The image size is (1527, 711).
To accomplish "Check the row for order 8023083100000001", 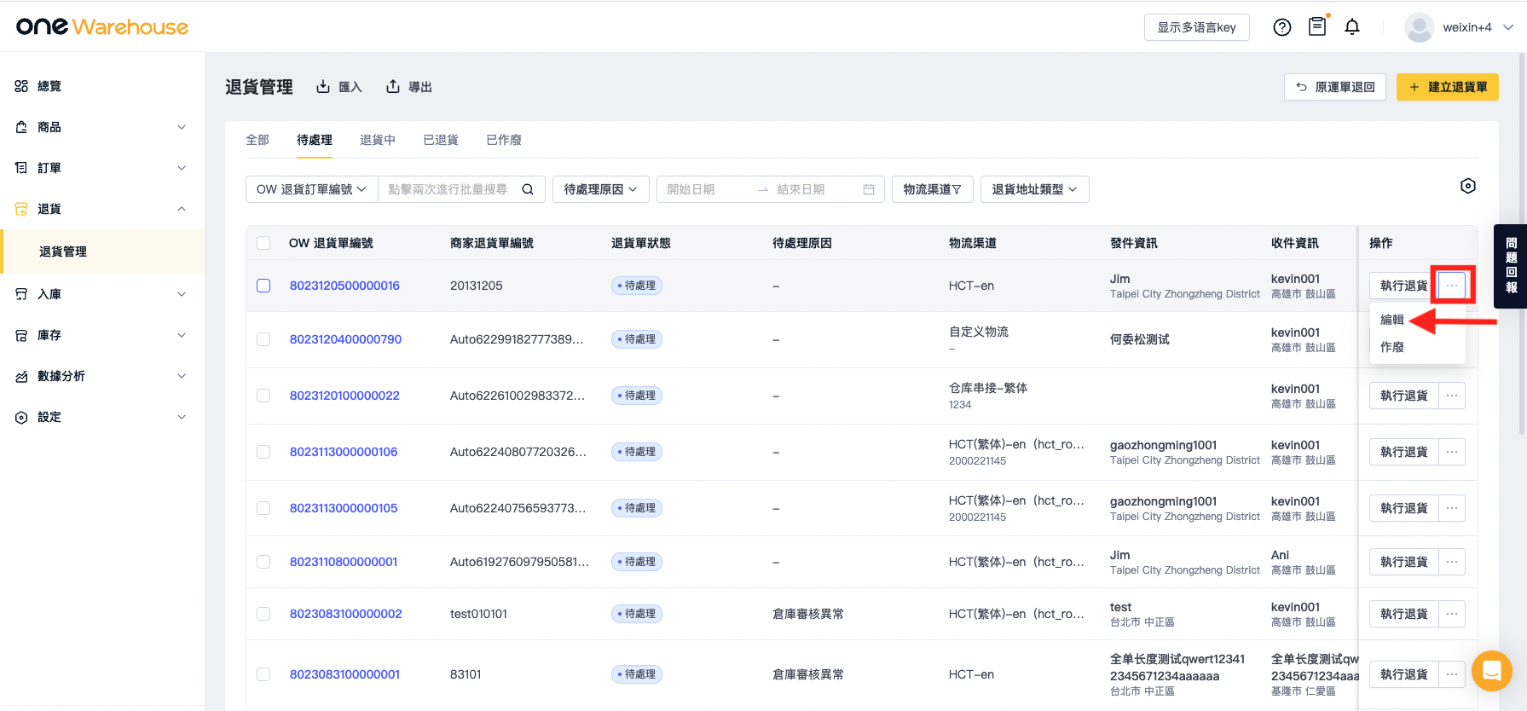I will point(263,674).
